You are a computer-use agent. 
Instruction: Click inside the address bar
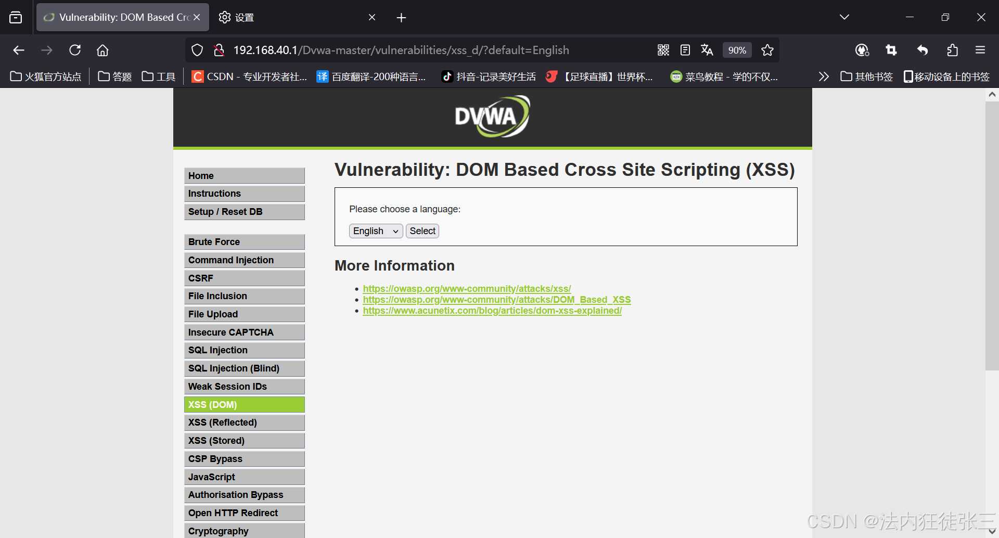coord(416,50)
